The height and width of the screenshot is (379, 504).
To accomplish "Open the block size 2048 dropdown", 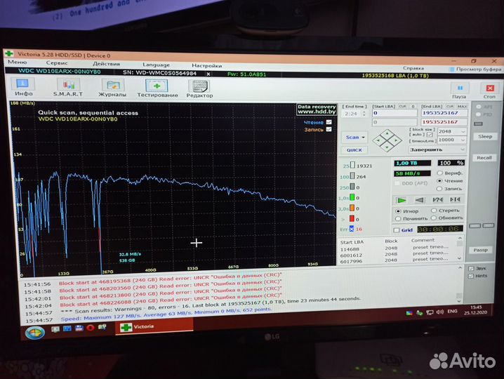I will [463, 131].
